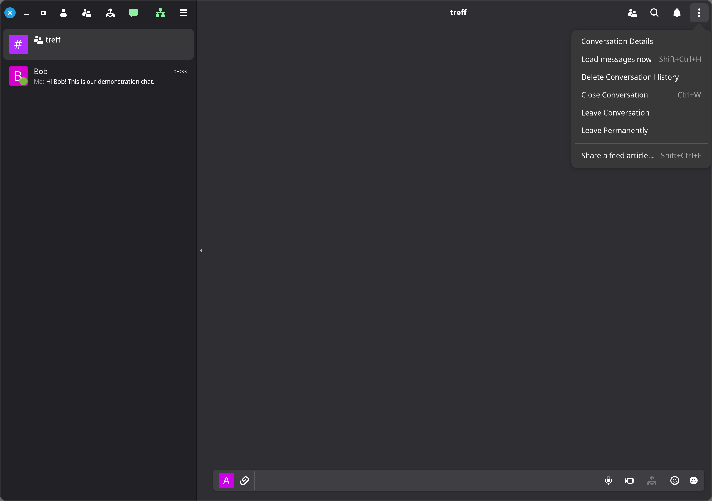Close the window with blue X button
Image resolution: width=712 pixels, height=501 pixels.
10,13
